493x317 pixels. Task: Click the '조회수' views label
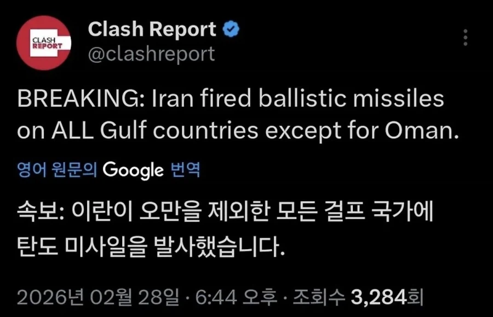[x=319, y=297]
